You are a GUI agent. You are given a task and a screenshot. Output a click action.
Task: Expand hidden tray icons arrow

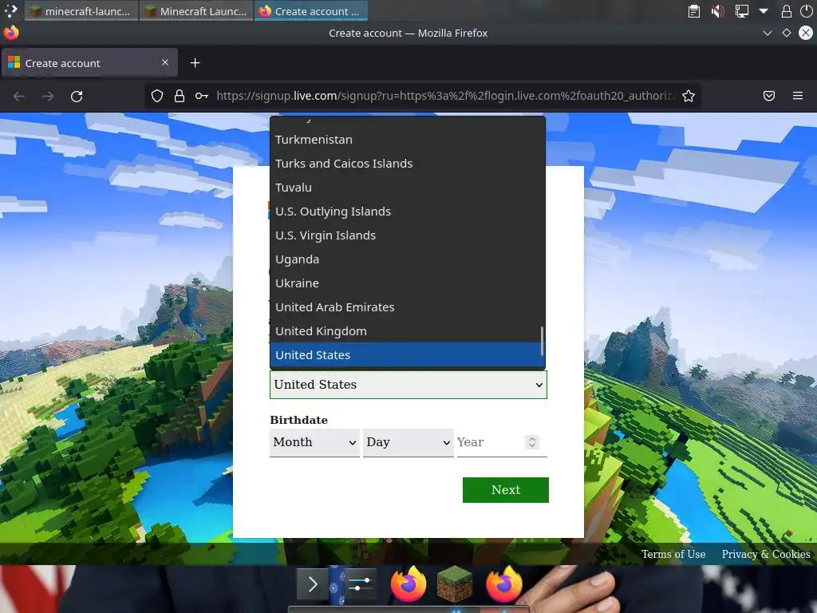(764, 11)
